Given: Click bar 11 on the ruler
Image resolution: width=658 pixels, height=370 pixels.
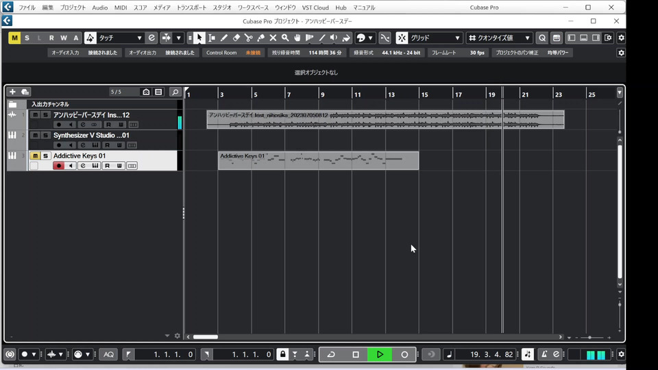Looking at the screenshot, I should 356,95.
